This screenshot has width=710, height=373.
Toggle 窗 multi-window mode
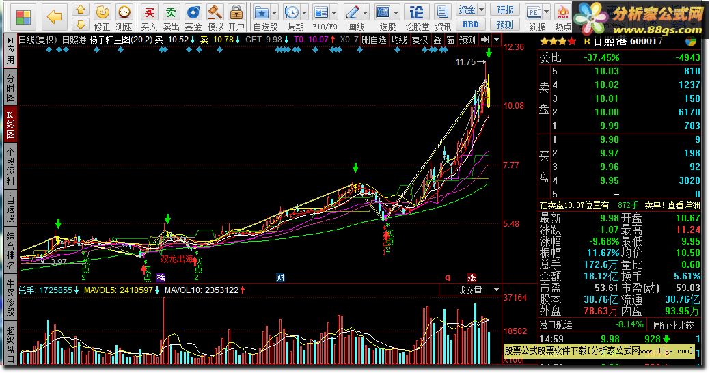[450, 40]
